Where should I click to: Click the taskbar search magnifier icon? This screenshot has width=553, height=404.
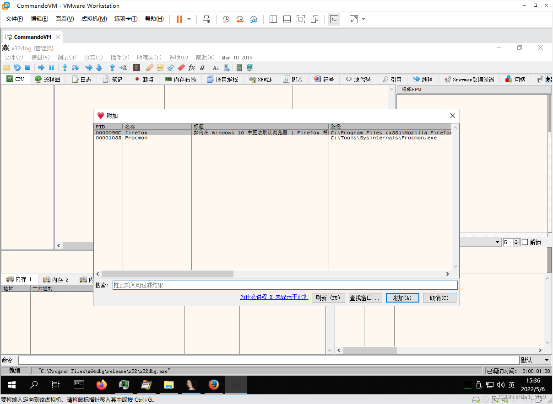coord(34,385)
